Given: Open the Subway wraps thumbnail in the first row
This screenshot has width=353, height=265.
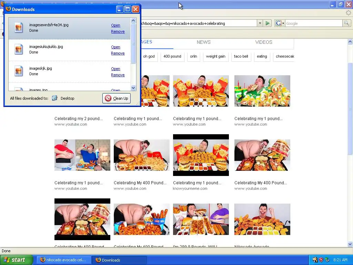Looking at the screenshot, I should coord(262,91).
